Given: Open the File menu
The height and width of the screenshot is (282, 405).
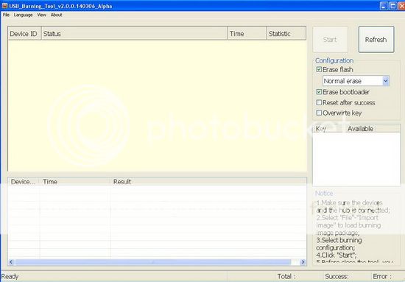Looking at the screenshot, I should click(x=6, y=15).
